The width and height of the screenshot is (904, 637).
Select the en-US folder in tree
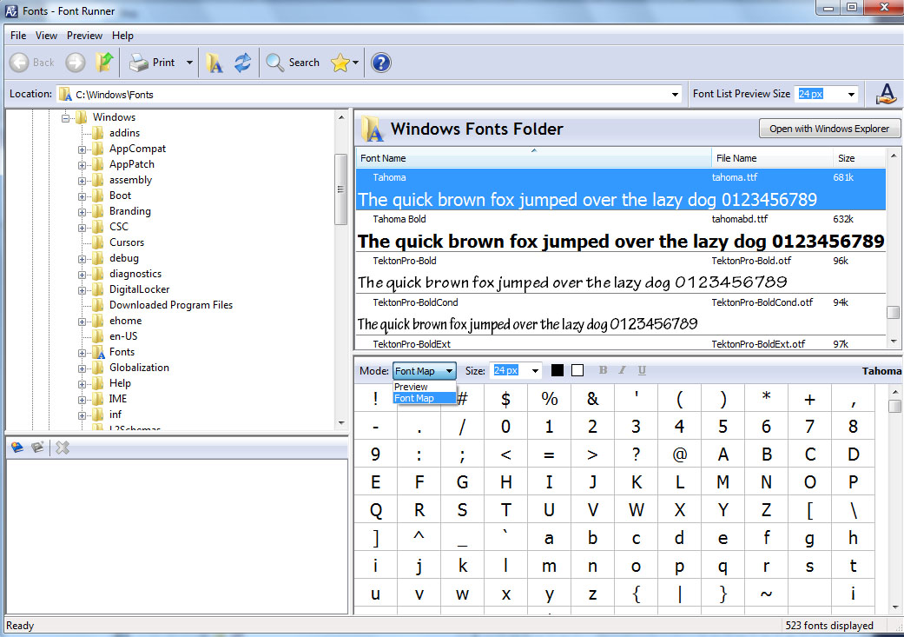123,335
